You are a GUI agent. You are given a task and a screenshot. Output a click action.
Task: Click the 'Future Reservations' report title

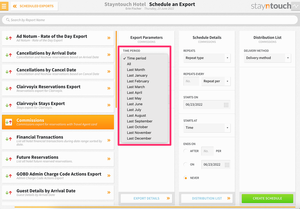tap(37, 157)
